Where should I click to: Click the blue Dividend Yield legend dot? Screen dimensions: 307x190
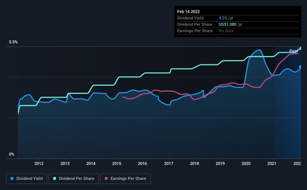[12, 179]
